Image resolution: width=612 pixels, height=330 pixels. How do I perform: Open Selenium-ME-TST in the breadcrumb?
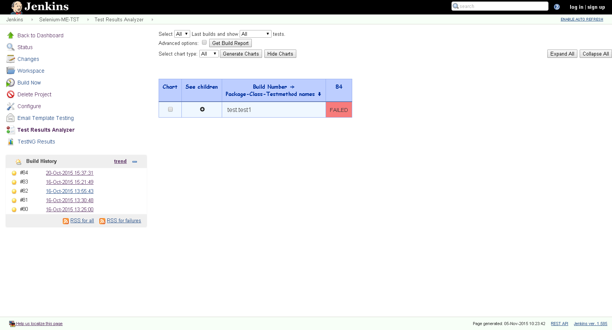[x=59, y=19]
